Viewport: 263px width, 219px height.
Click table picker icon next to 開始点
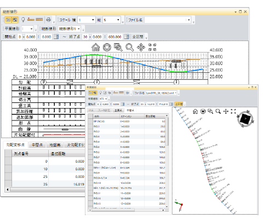[56, 37]
